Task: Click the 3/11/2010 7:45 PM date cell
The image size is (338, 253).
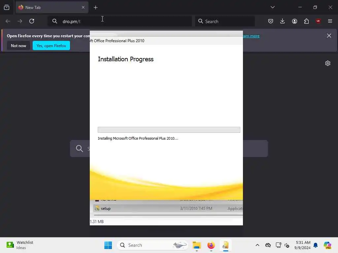Action: pos(196,208)
